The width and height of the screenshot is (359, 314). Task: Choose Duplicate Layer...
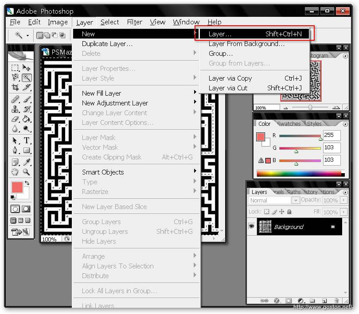(x=137, y=44)
